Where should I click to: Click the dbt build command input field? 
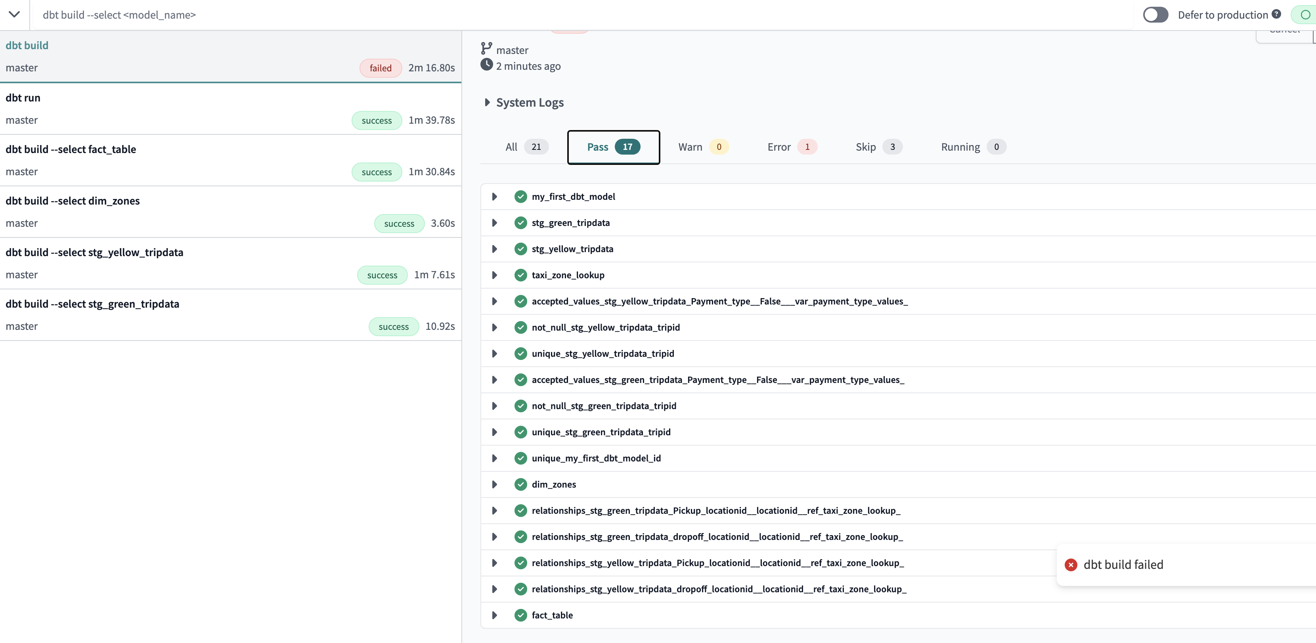(x=582, y=15)
